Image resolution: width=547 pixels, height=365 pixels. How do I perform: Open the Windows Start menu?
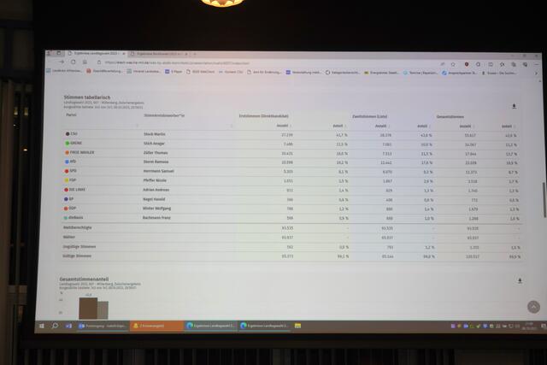click(x=41, y=326)
